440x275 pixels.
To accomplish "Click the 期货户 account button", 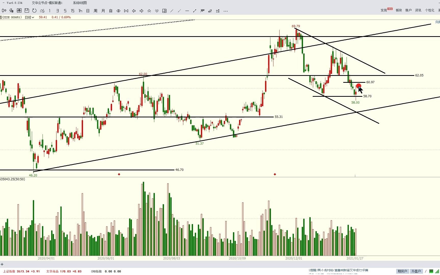I will click(x=402, y=271).
